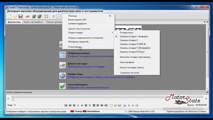Screen dimensions: 213x120
Task: Expand the Опции отладки submenu arrow
Action: (112, 33)
